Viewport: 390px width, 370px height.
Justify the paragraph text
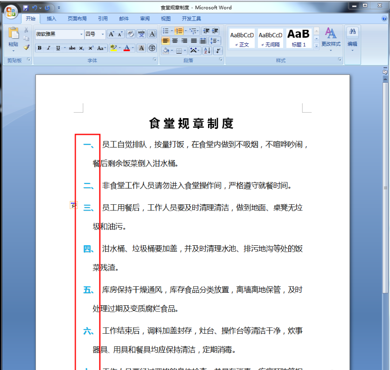click(194, 40)
